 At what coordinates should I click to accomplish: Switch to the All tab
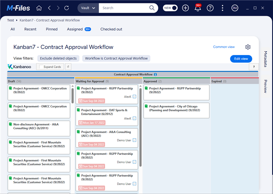pyautogui.click(x=12, y=29)
